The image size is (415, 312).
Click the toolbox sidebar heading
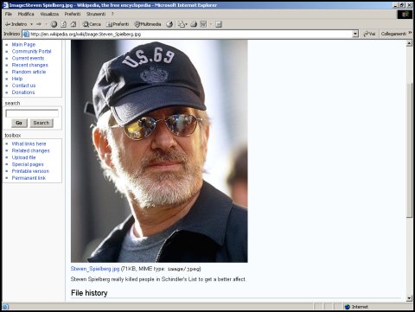[x=13, y=135]
